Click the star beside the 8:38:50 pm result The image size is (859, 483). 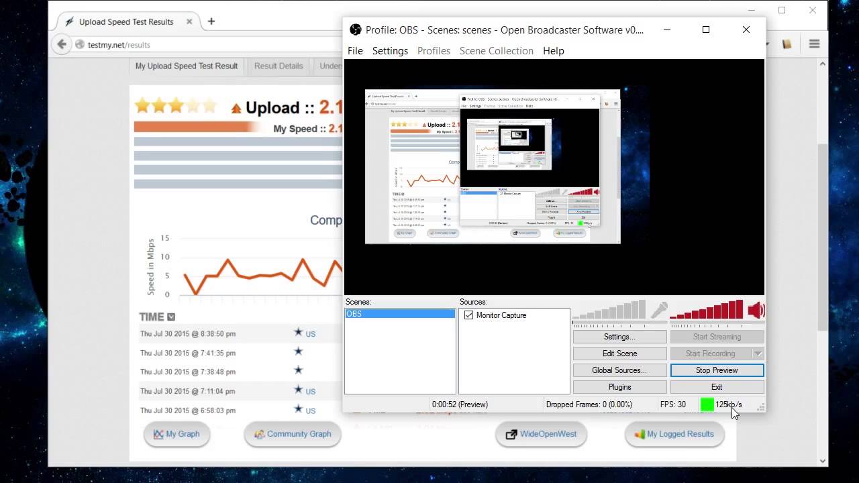299,333
